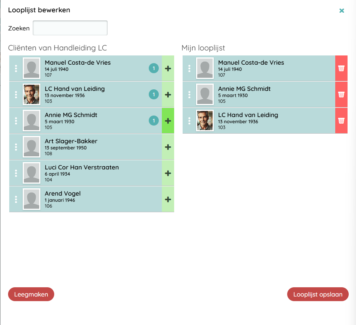Remove Manuel Costa-de Vries from Mijn looplijst

[341, 69]
